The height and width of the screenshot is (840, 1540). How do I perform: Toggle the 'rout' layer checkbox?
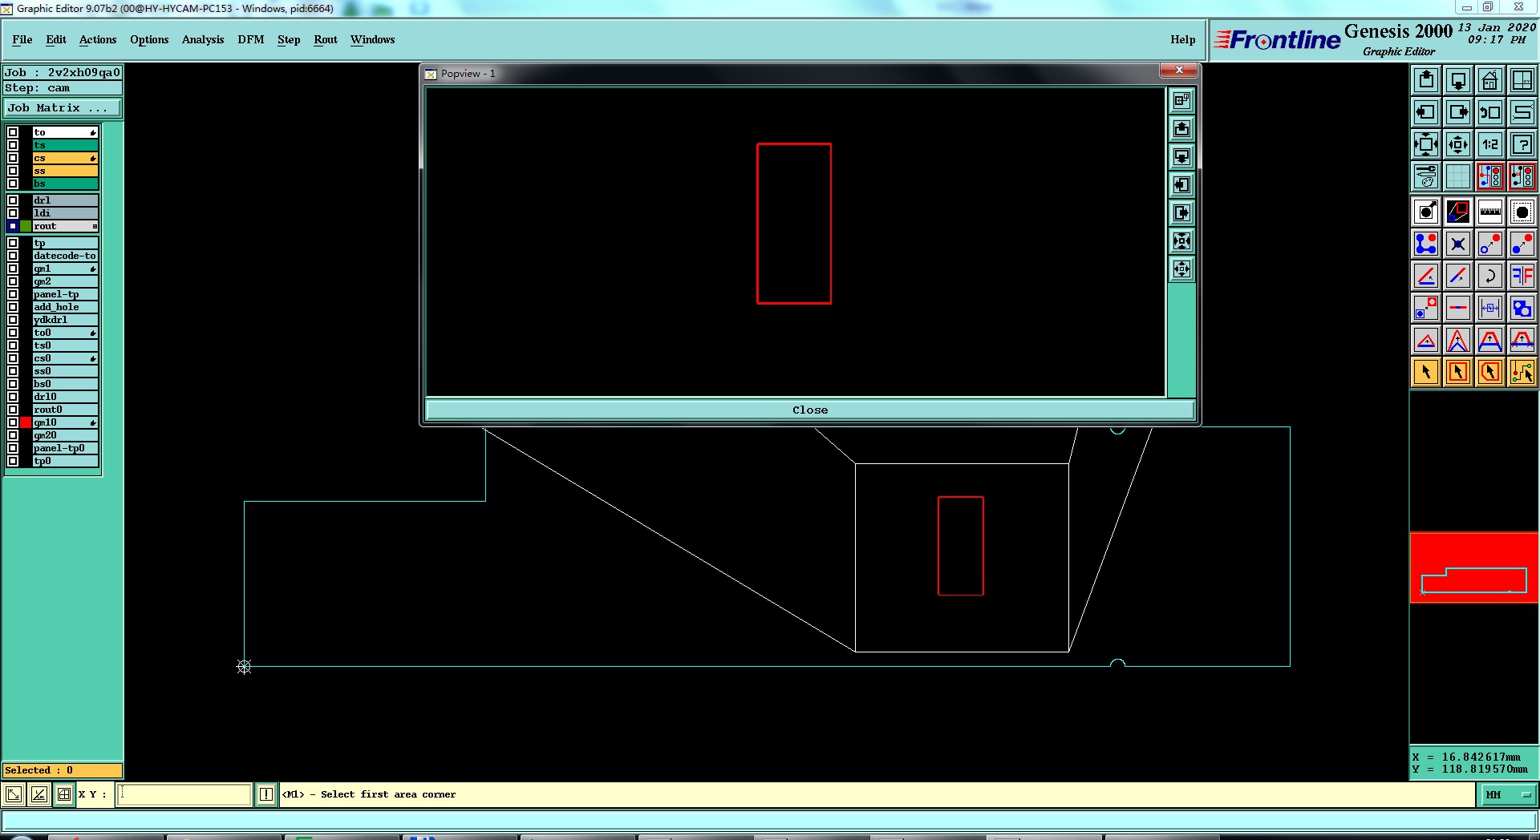13,226
